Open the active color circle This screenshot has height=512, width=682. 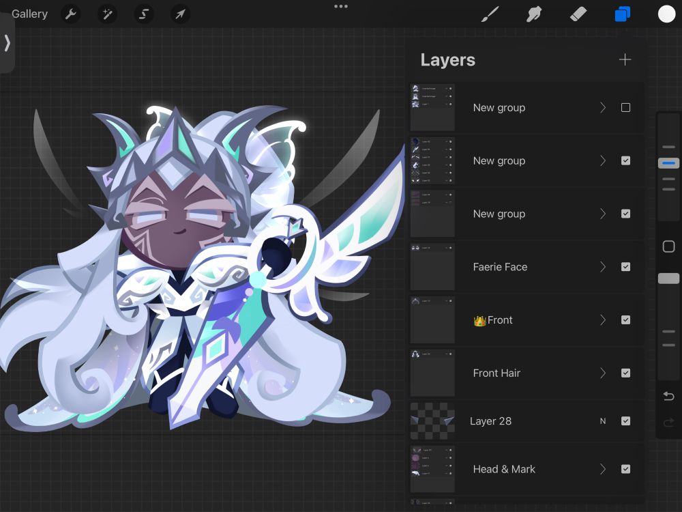pyautogui.click(x=666, y=14)
